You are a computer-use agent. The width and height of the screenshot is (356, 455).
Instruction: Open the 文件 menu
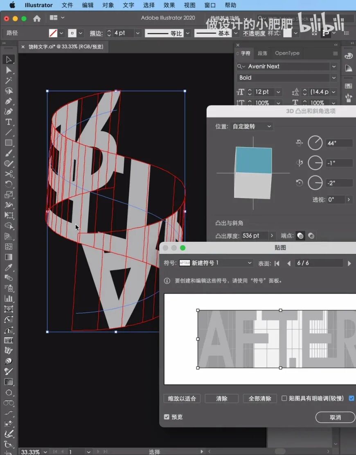coord(67,5)
